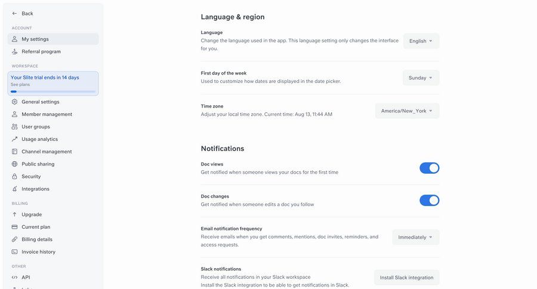Click the Usage analytics trend icon
The image size is (537, 289).
pos(15,139)
